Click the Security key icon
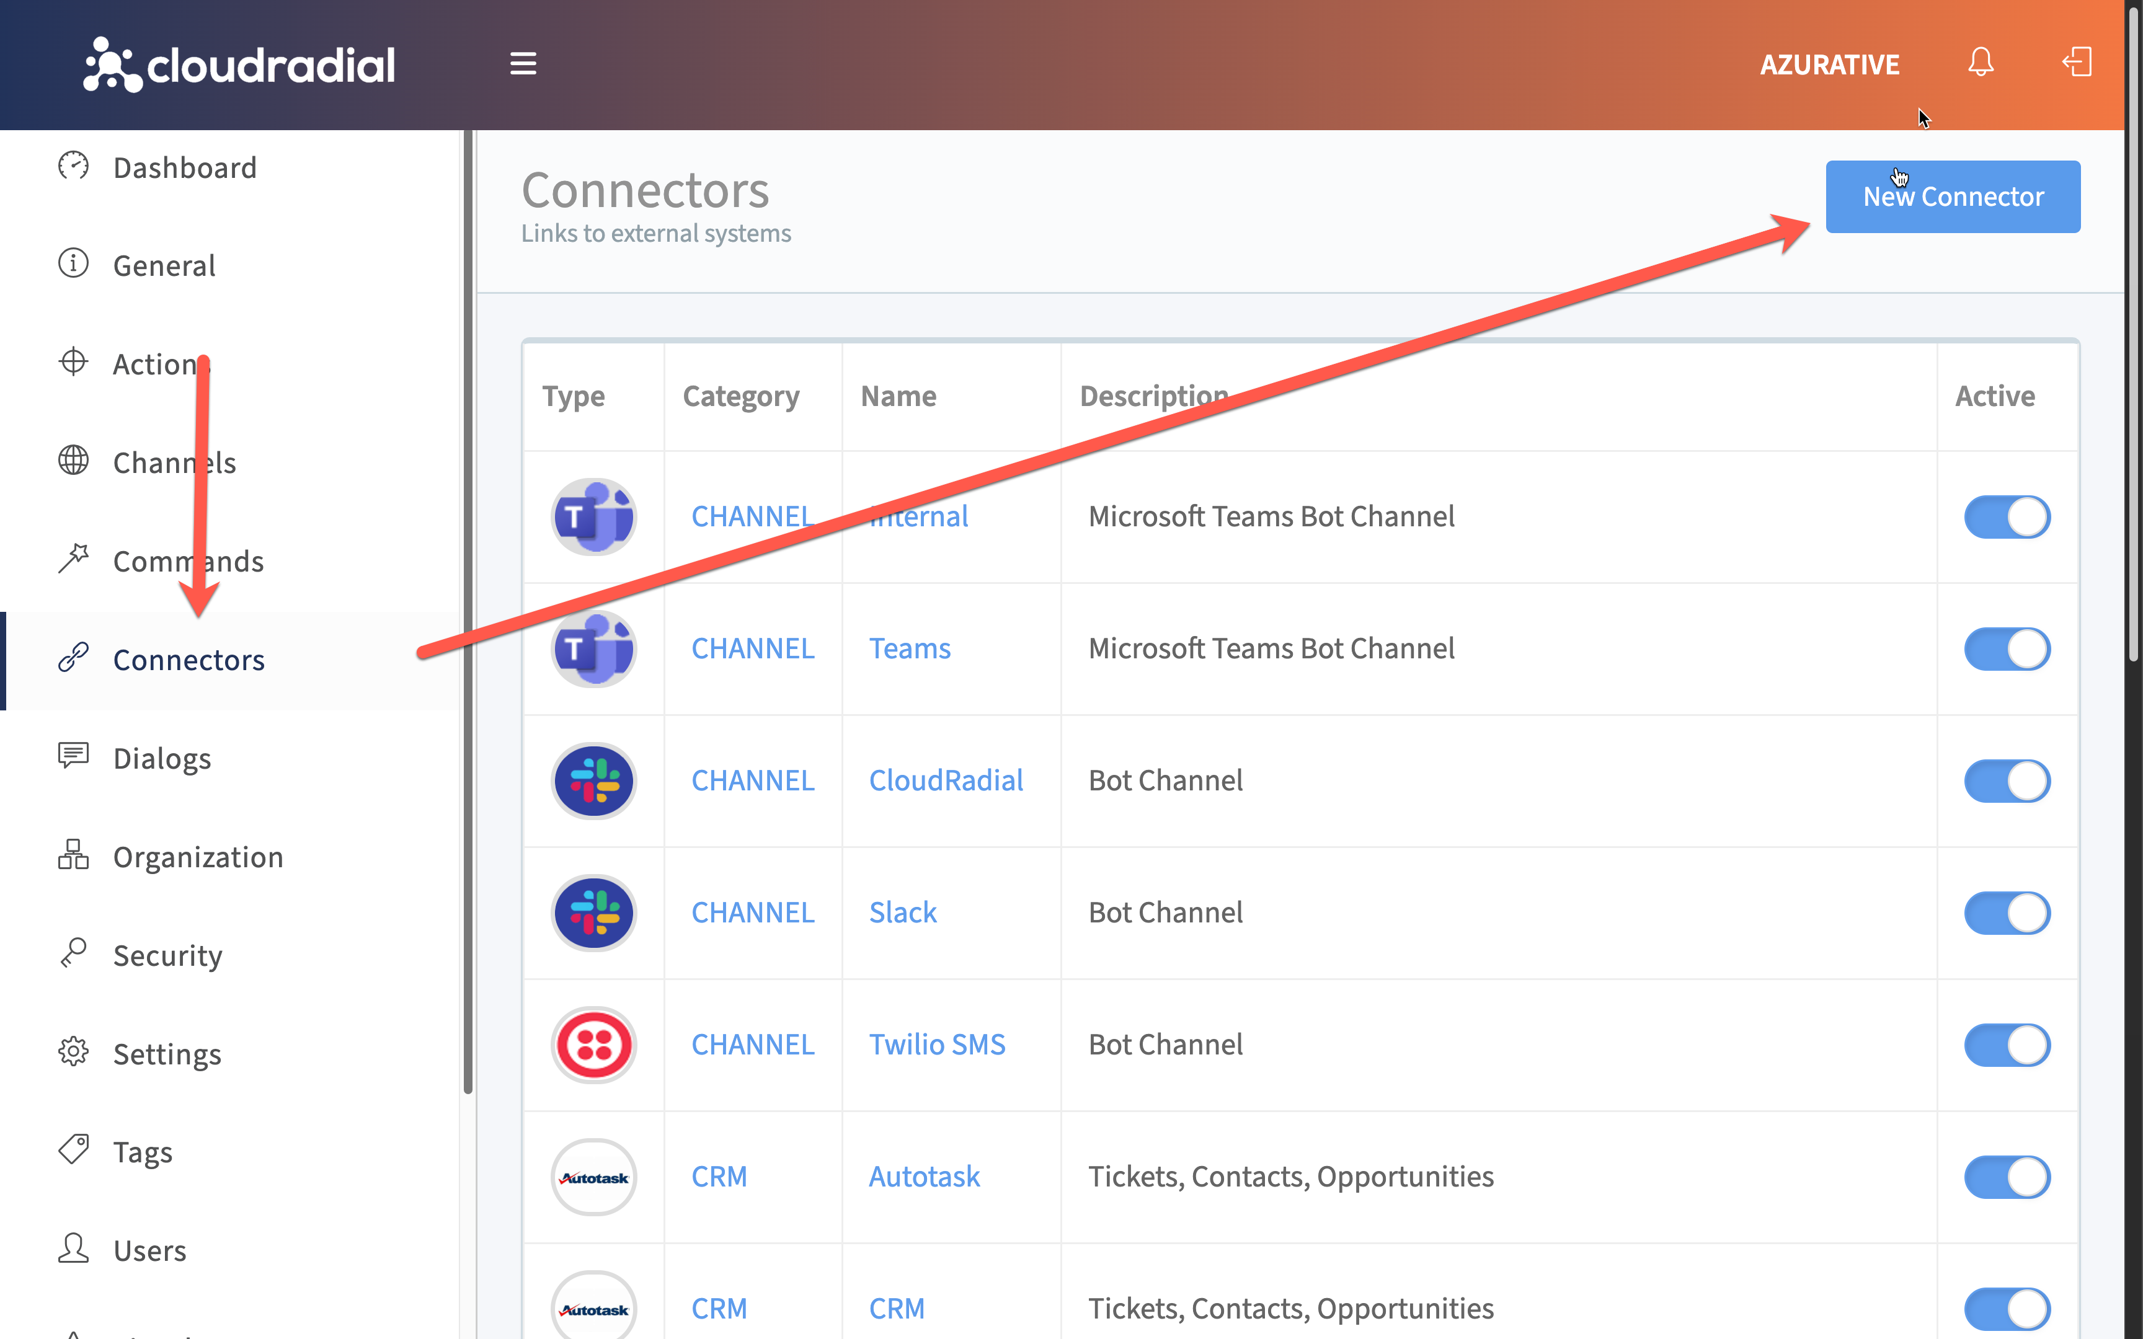The image size is (2143, 1339). coord(74,953)
